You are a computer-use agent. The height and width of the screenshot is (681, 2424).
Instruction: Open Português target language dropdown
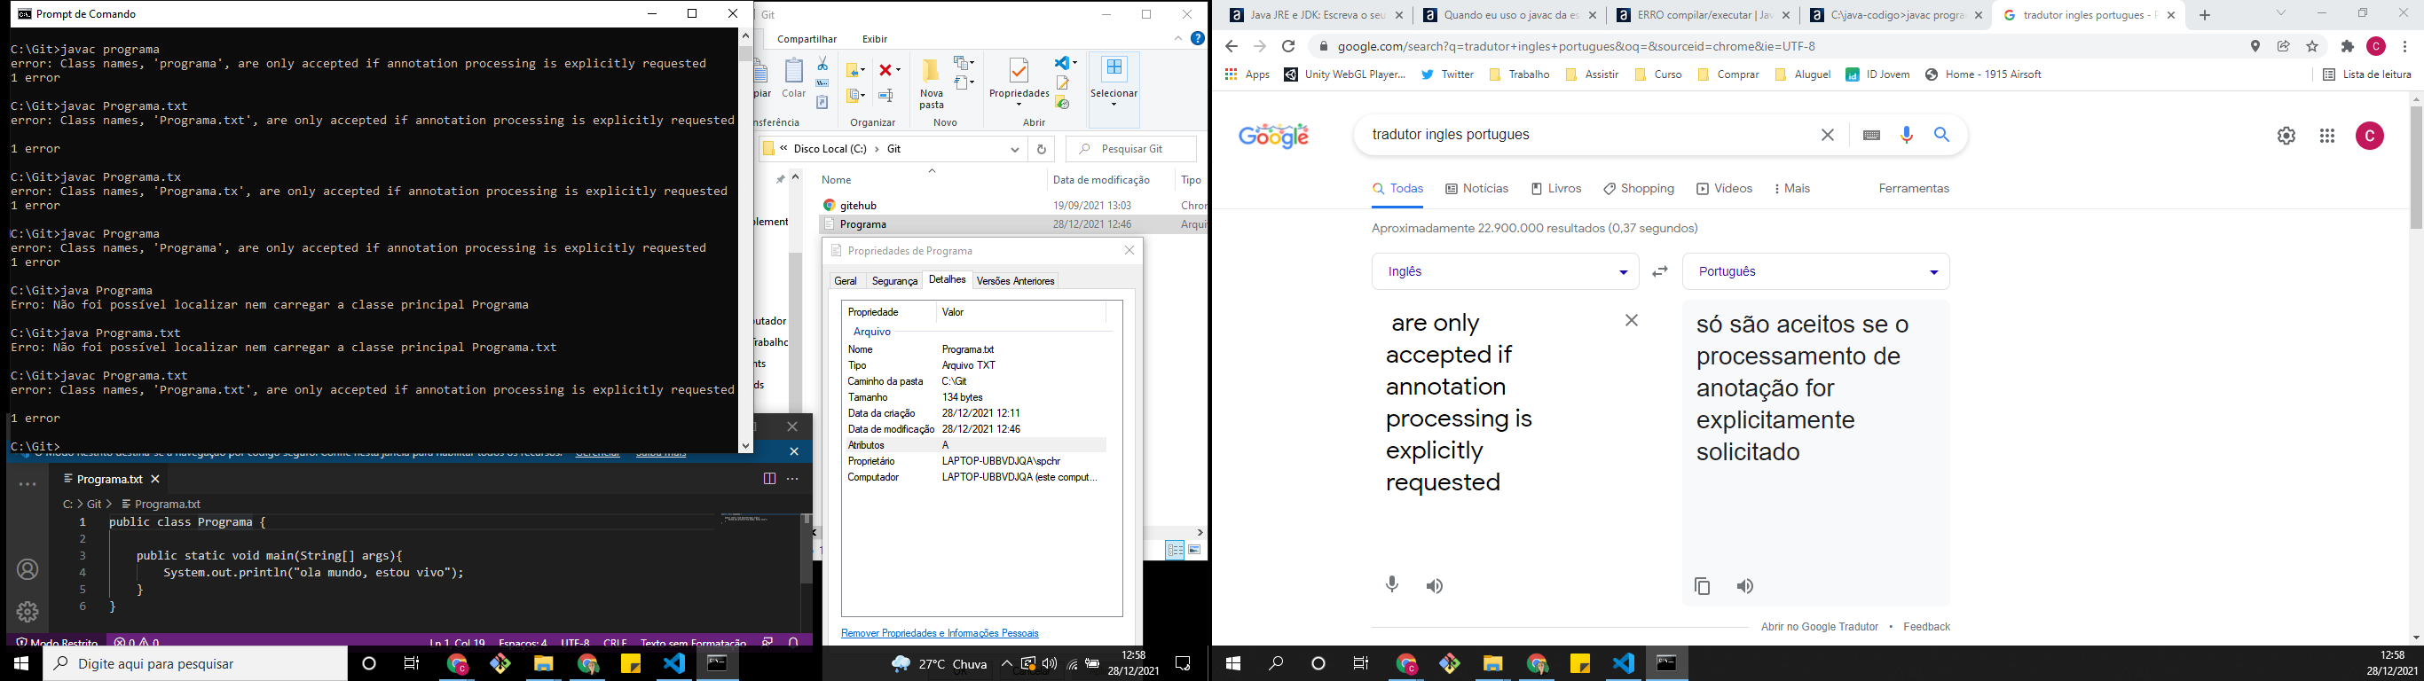click(1816, 272)
